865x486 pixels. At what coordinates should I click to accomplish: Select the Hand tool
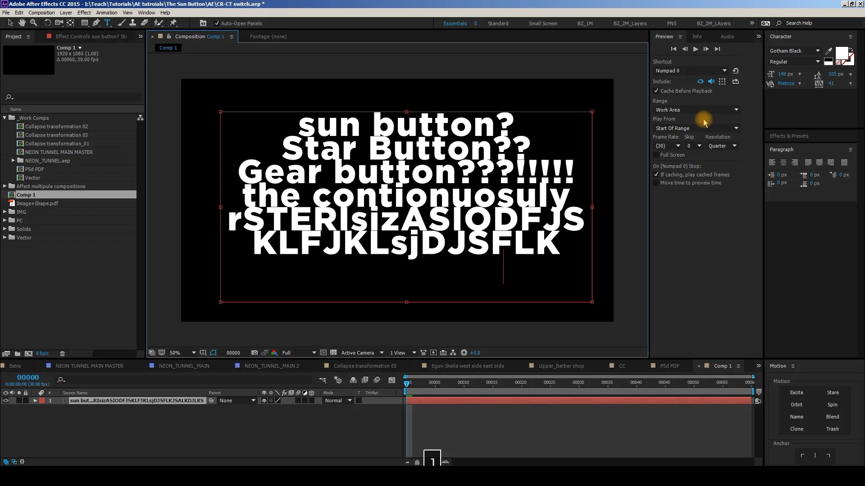tap(22, 23)
